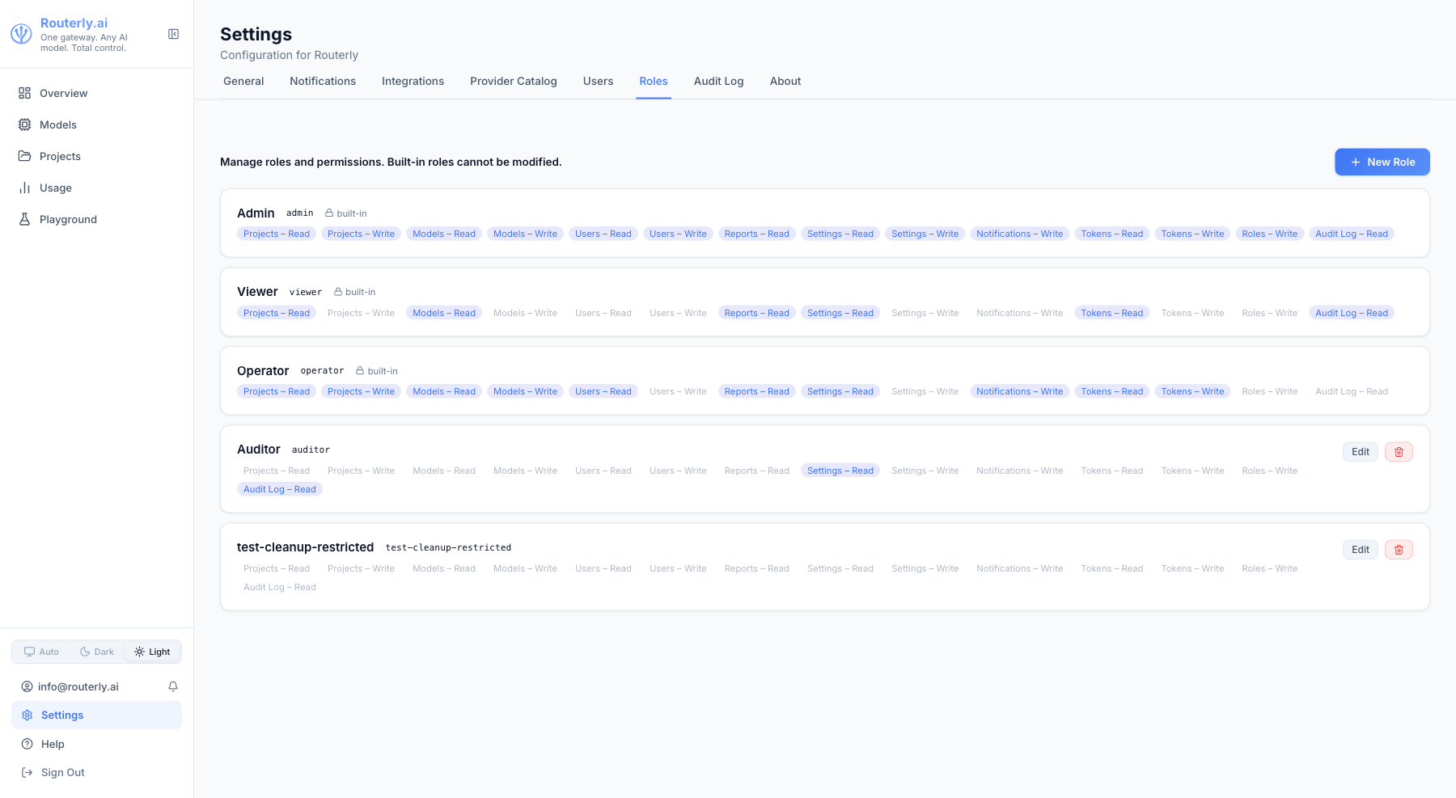The height and width of the screenshot is (798, 1456).
Task: Go to Models in sidebar
Action: tap(96, 125)
